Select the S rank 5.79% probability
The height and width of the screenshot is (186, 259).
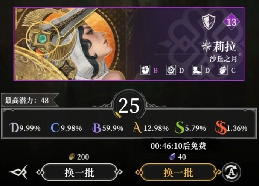190,128
